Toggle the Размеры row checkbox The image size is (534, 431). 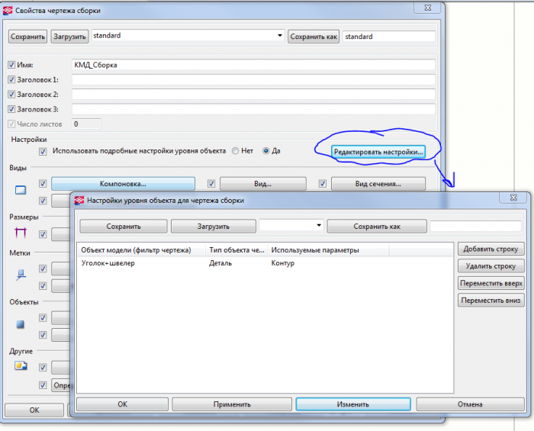click(43, 234)
